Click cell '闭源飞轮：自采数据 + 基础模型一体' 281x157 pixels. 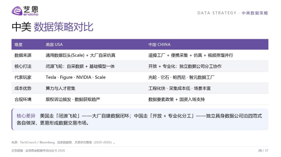(x=80, y=67)
